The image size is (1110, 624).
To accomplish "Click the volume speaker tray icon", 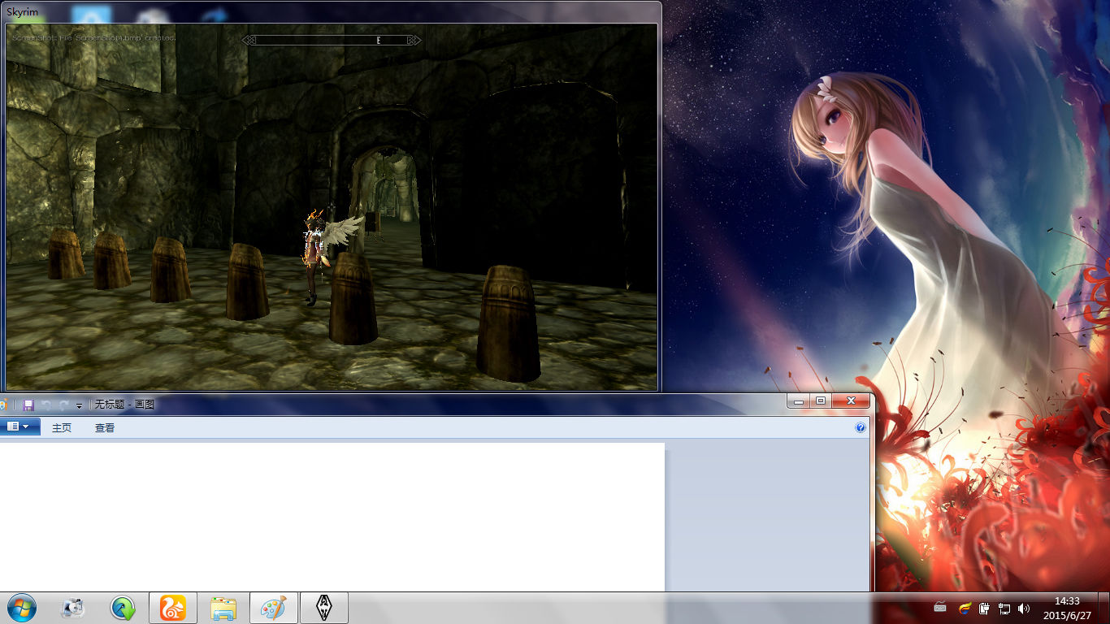I will [1024, 608].
